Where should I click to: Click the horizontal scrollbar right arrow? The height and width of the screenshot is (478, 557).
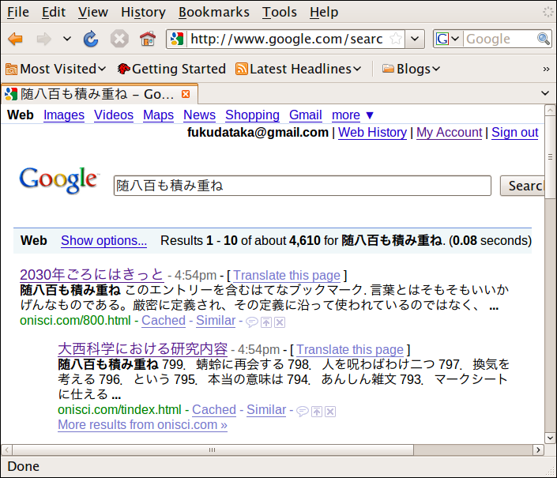pos(538,450)
